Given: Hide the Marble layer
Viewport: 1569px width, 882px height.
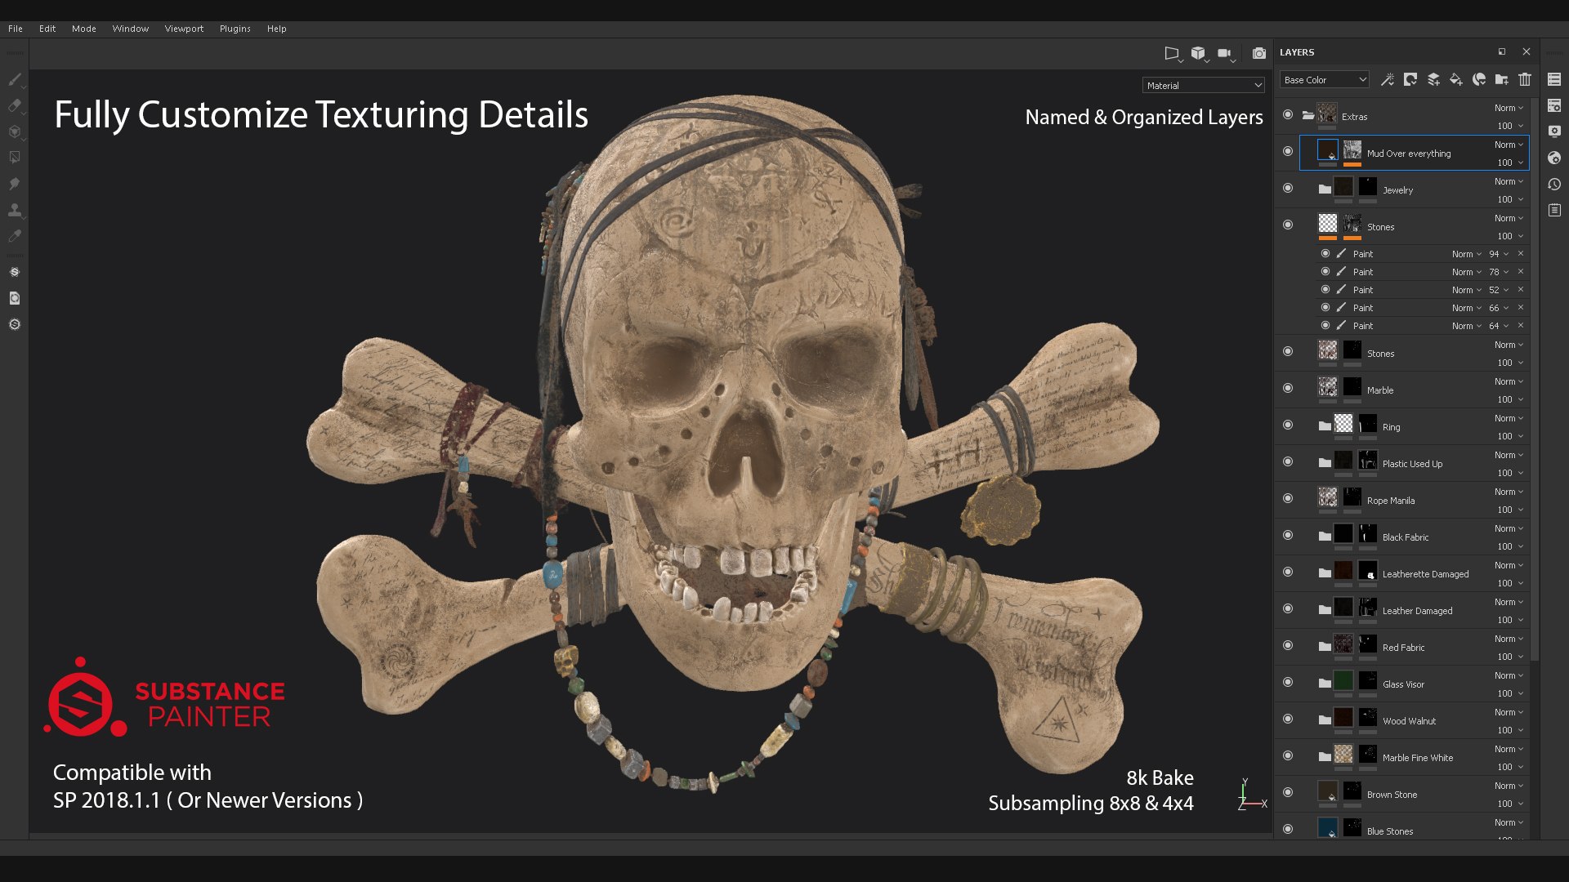Looking at the screenshot, I should pos(1288,388).
